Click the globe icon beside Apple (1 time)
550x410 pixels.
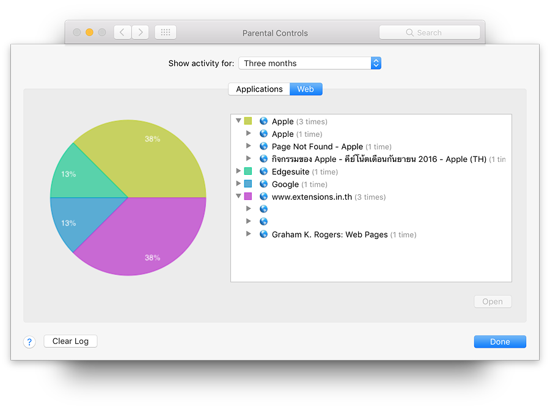click(264, 134)
